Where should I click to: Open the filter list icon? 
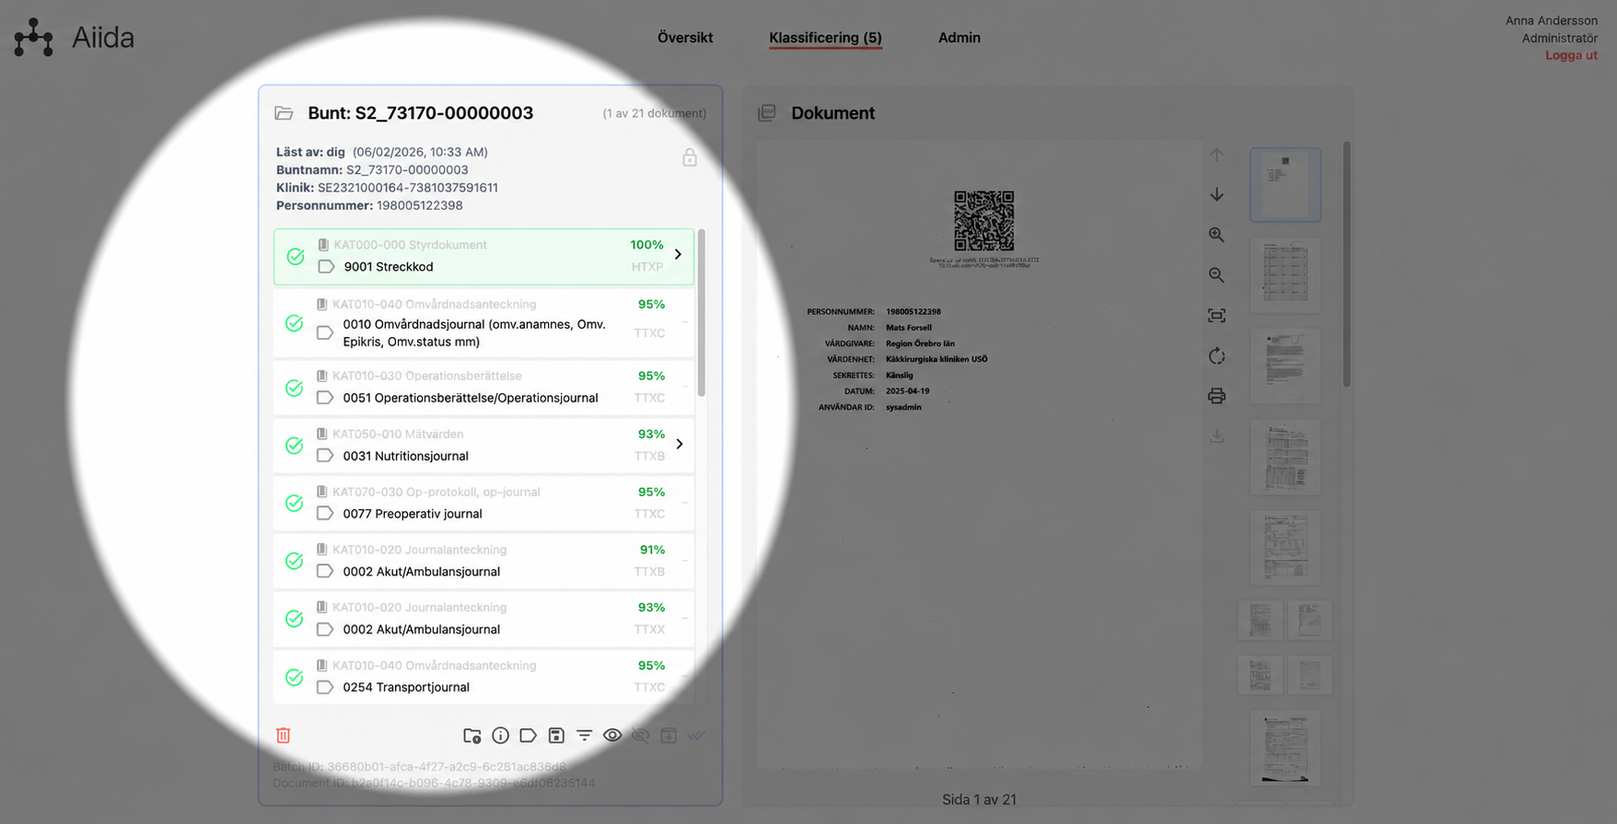point(585,736)
